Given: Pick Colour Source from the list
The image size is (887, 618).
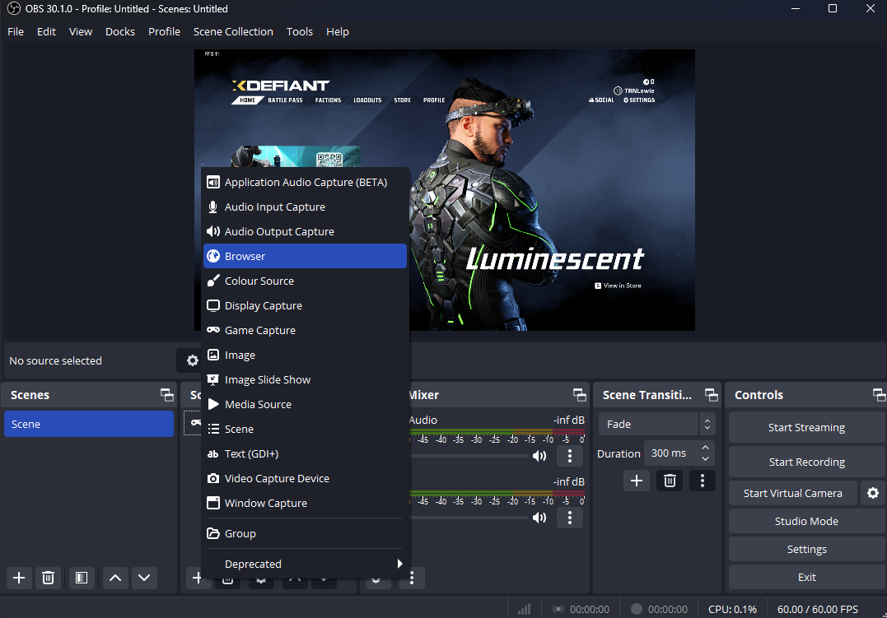Looking at the screenshot, I should click(305, 281).
